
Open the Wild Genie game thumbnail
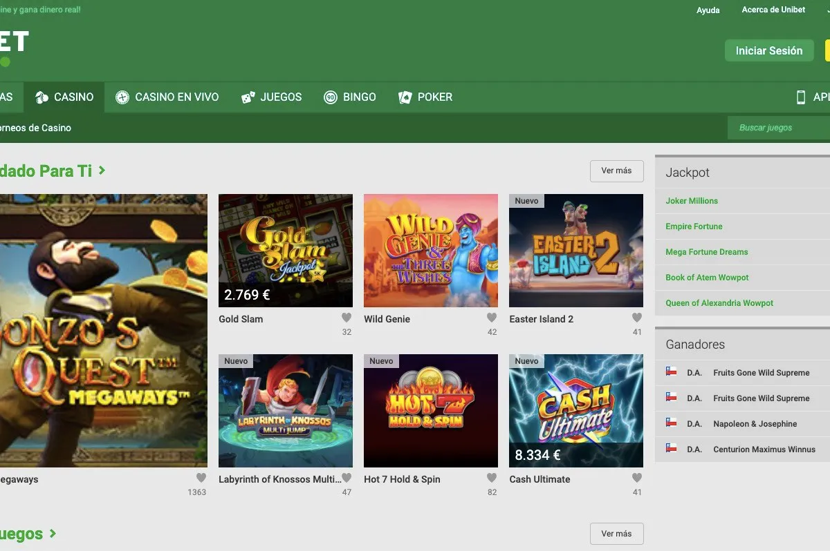[431, 251]
